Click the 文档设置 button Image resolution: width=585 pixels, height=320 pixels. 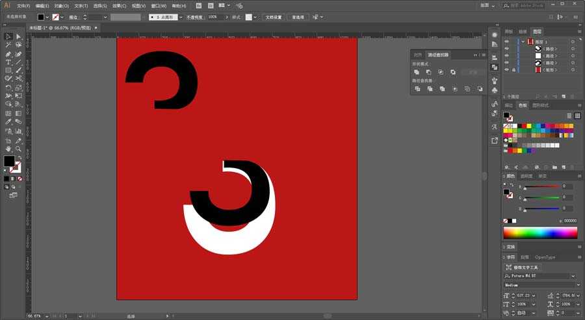click(x=273, y=17)
